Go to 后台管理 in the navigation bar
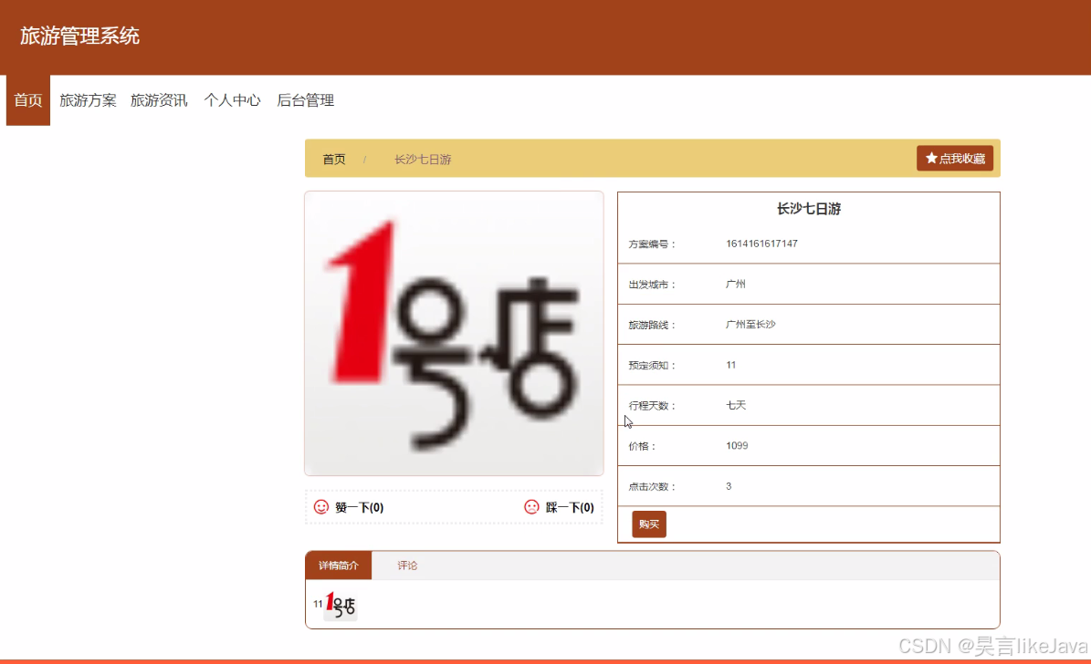This screenshot has height=664, width=1091. coord(306,100)
